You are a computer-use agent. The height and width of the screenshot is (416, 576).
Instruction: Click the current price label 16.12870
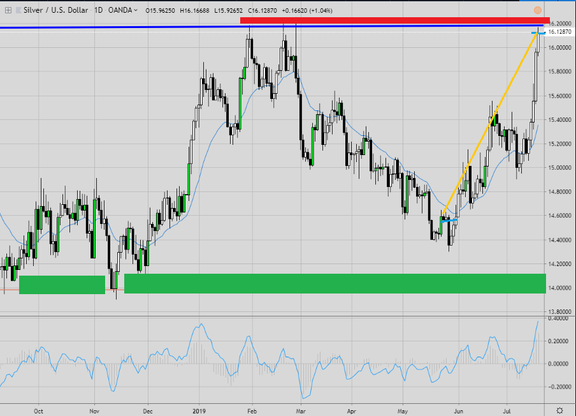[559, 32]
